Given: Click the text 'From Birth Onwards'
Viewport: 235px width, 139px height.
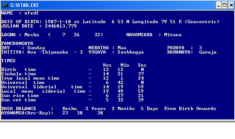Looking at the screenshot, I should pos(190,109).
